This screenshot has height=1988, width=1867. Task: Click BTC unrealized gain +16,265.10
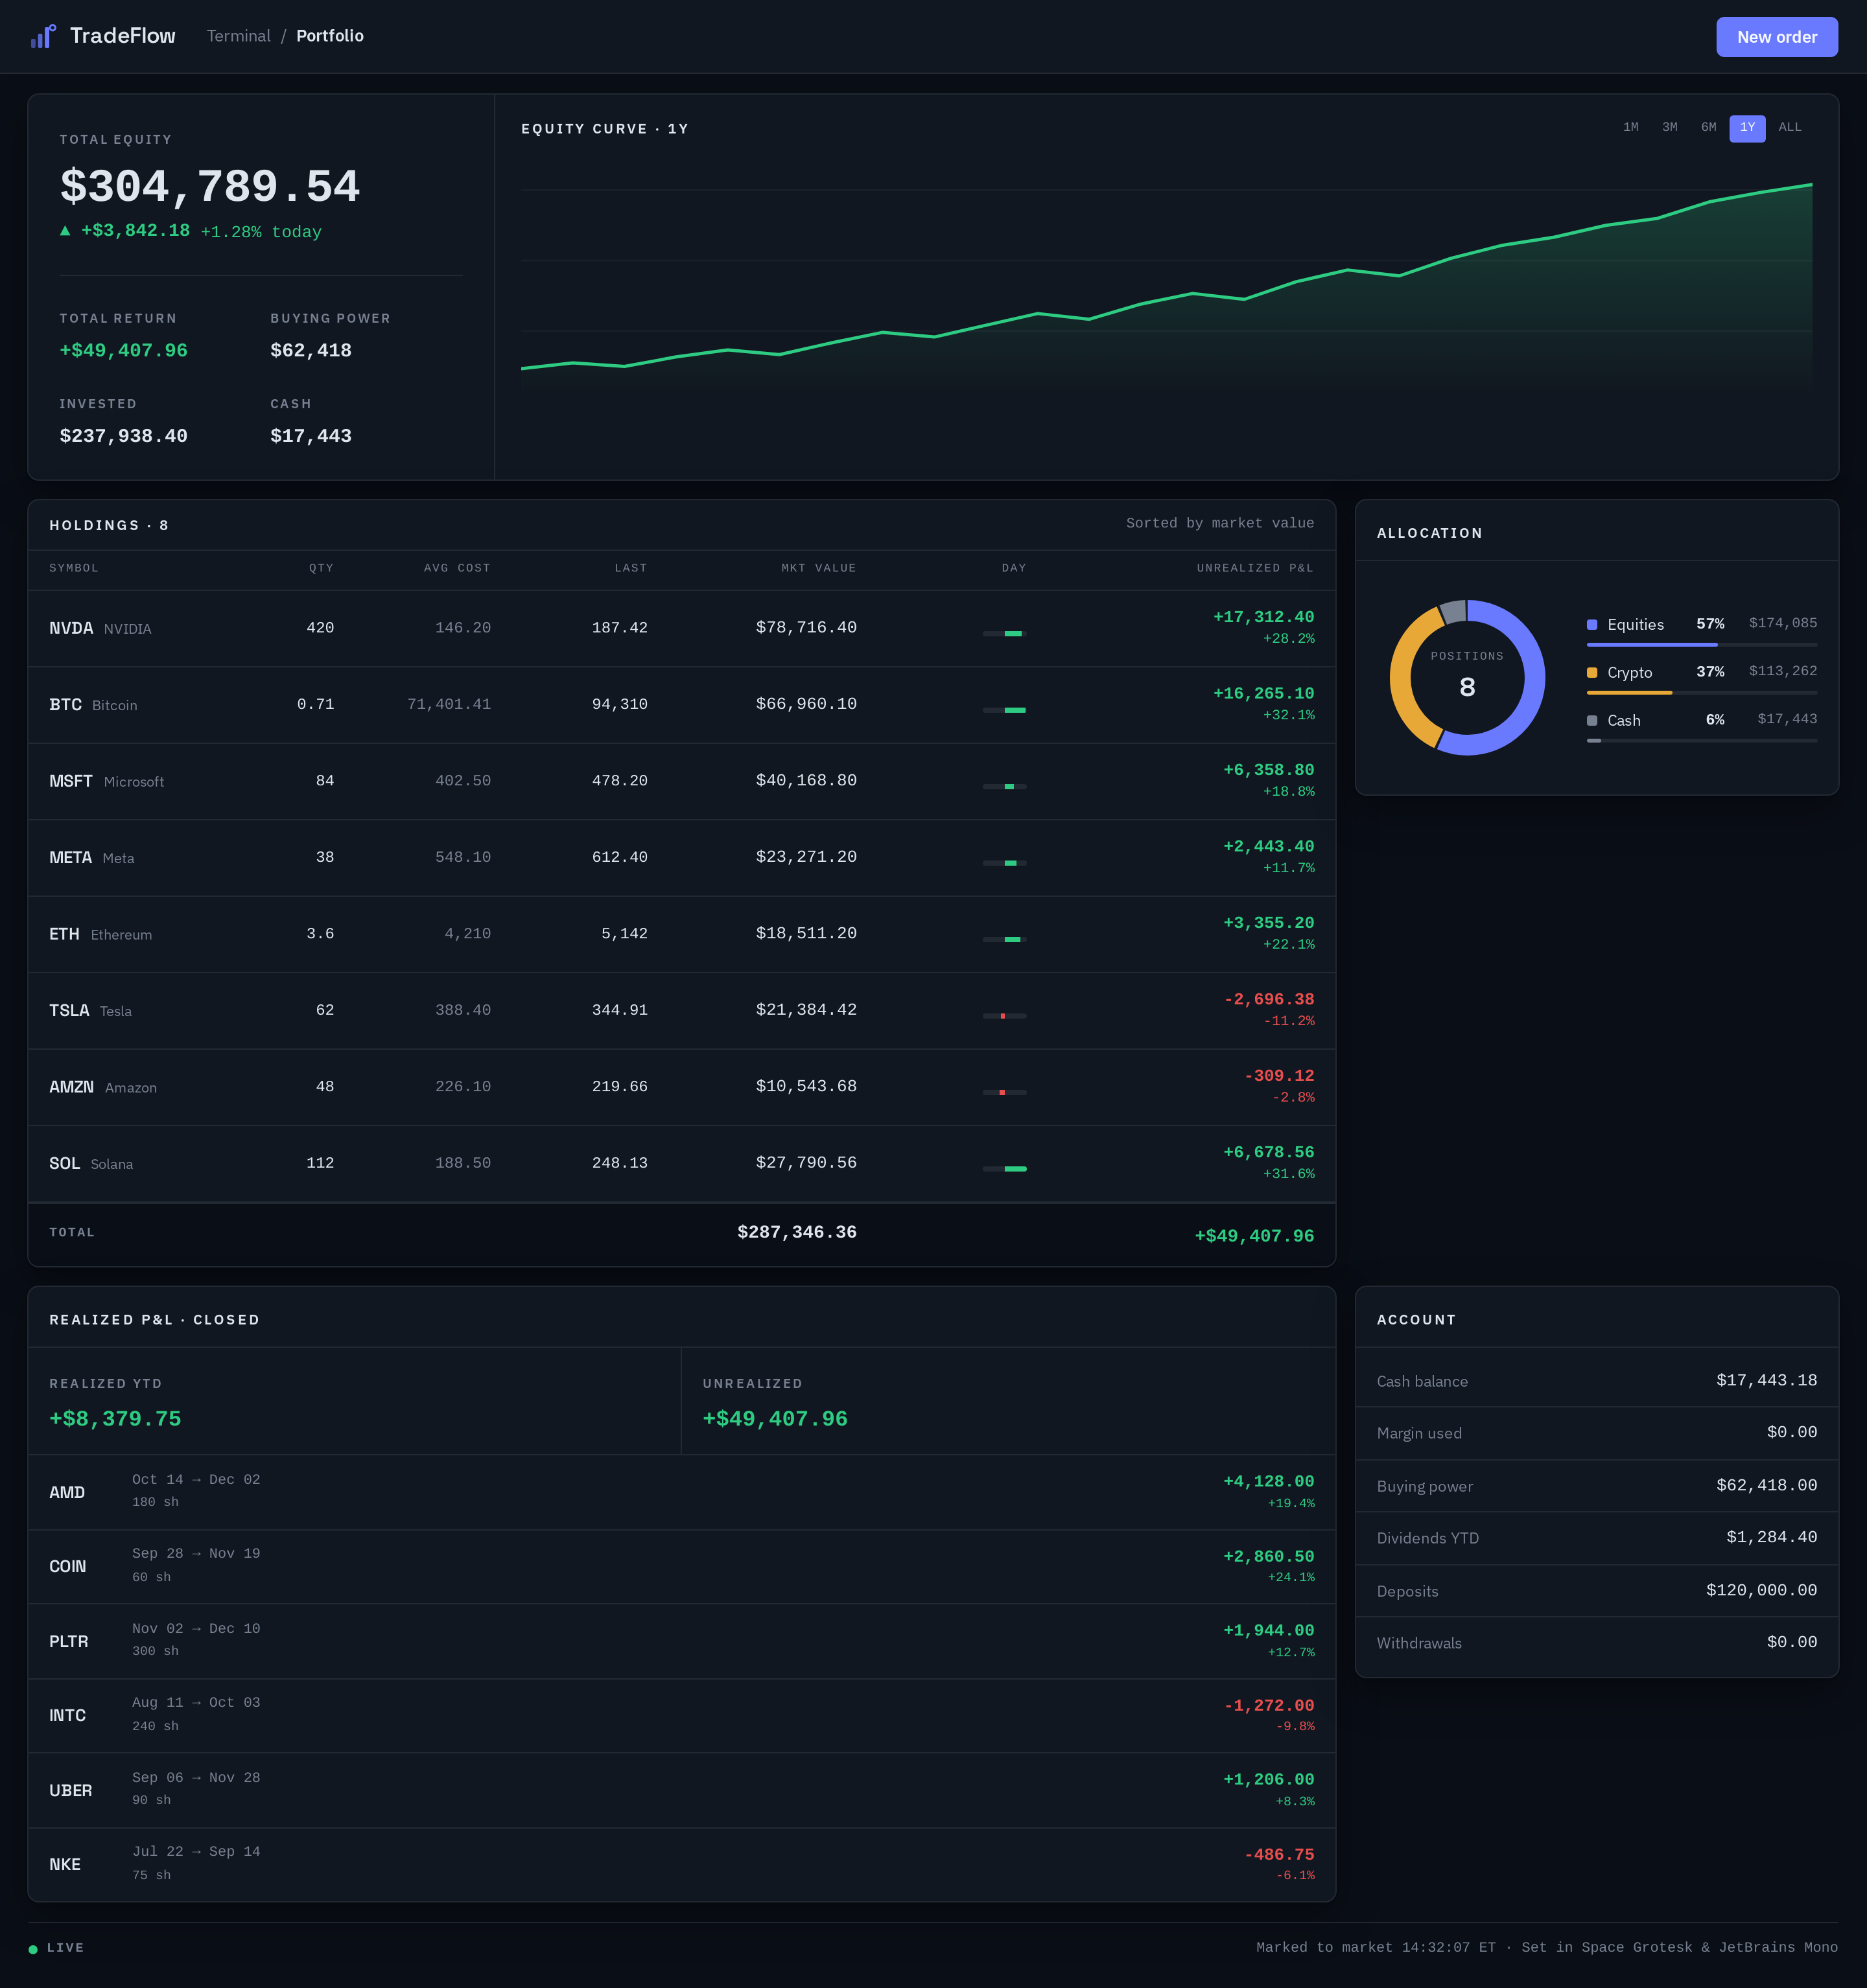click(x=1263, y=694)
